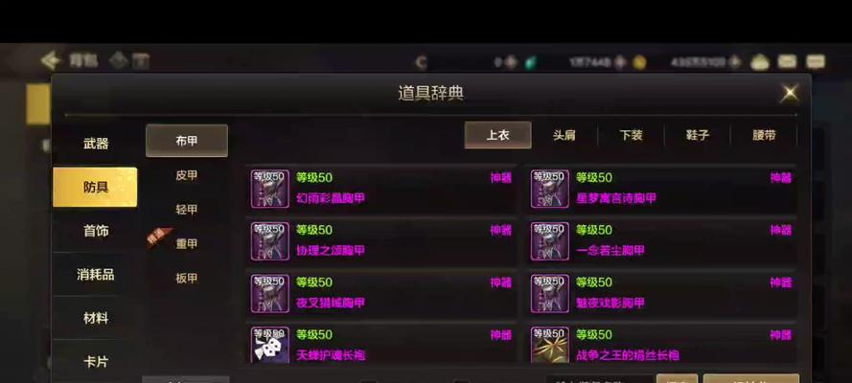Select the 首饰 category

point(96,231)
